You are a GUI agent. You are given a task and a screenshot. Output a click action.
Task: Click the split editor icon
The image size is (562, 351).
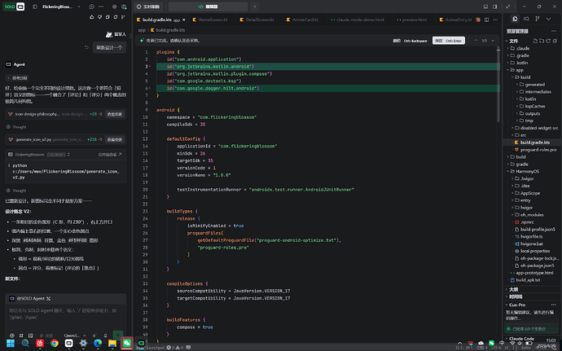(487, 20)
